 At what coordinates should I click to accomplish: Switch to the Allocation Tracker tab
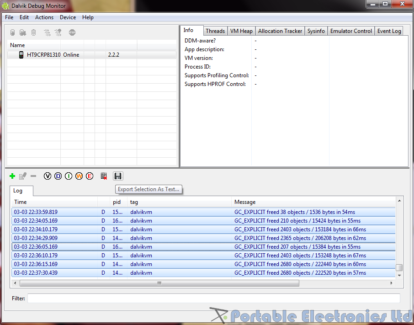coord(280,31)
